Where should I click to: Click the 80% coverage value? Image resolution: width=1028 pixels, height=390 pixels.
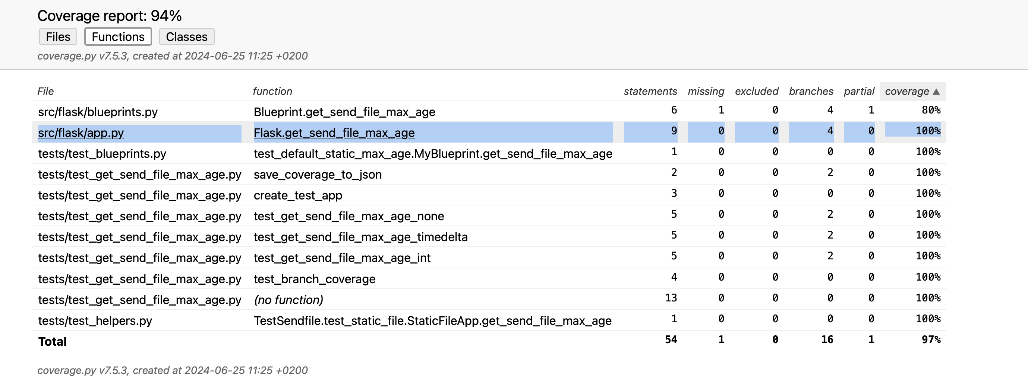(931, 110)
